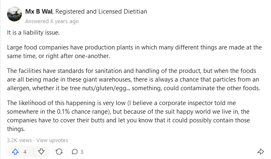Click the 'View upvotes' link
This screenshot has width=271, height=159.
point(52,140)
